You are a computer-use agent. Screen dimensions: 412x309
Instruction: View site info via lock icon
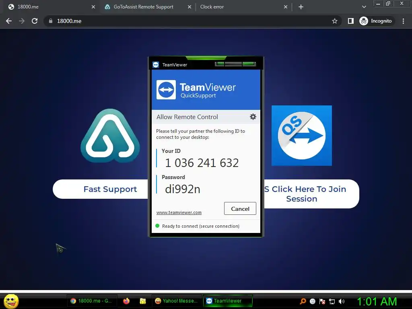[x=51, y=21]
